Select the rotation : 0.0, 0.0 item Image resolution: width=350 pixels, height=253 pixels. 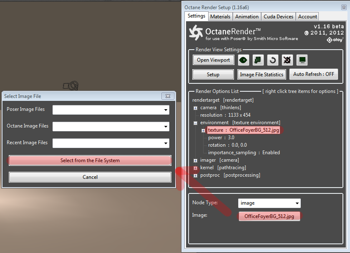pyautogui.click(x=227, y=145)
